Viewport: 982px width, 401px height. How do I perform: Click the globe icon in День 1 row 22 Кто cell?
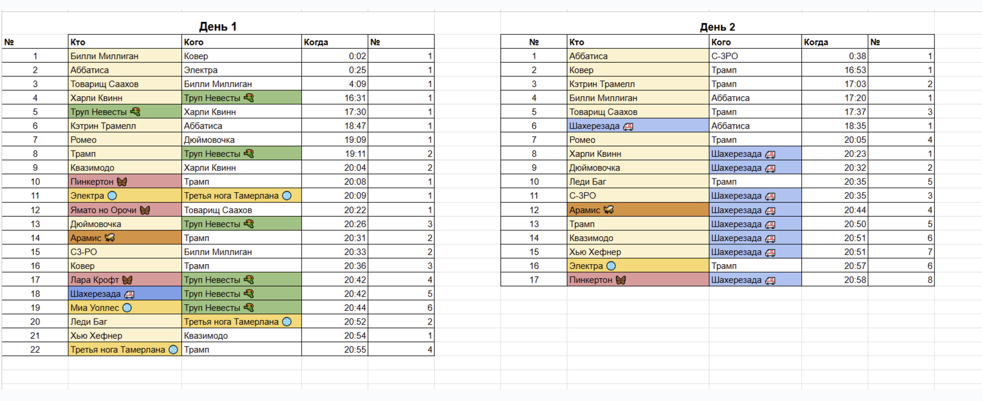click(x=173, y=349)
